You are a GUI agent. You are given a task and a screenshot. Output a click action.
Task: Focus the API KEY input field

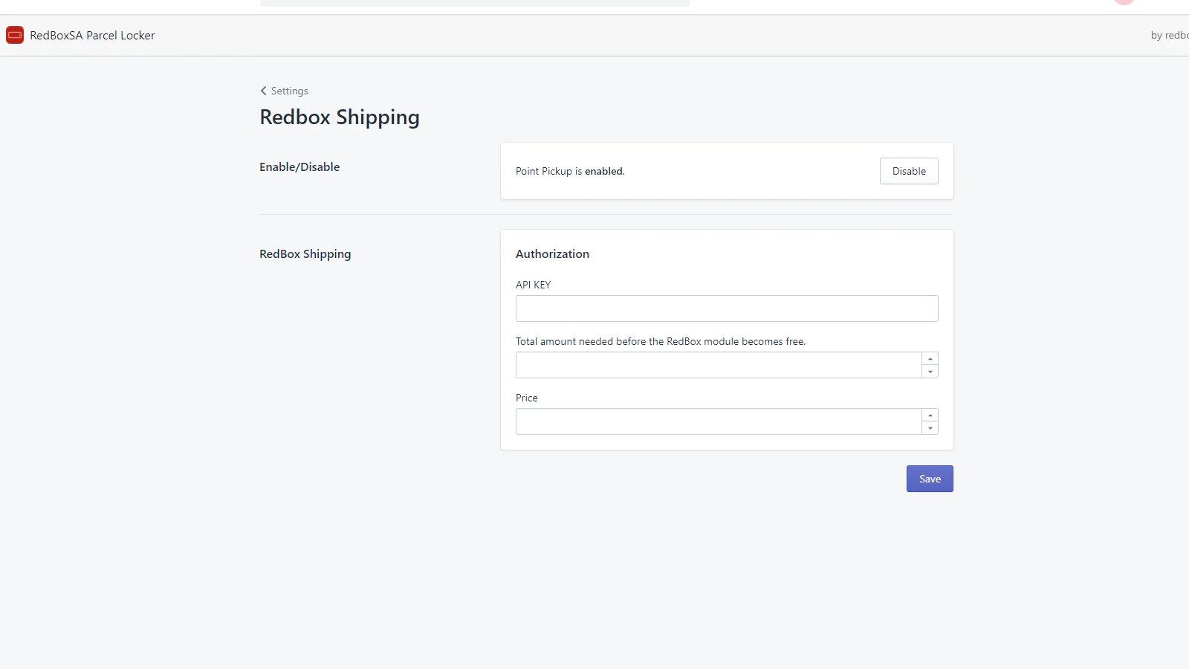click(727, 308)
